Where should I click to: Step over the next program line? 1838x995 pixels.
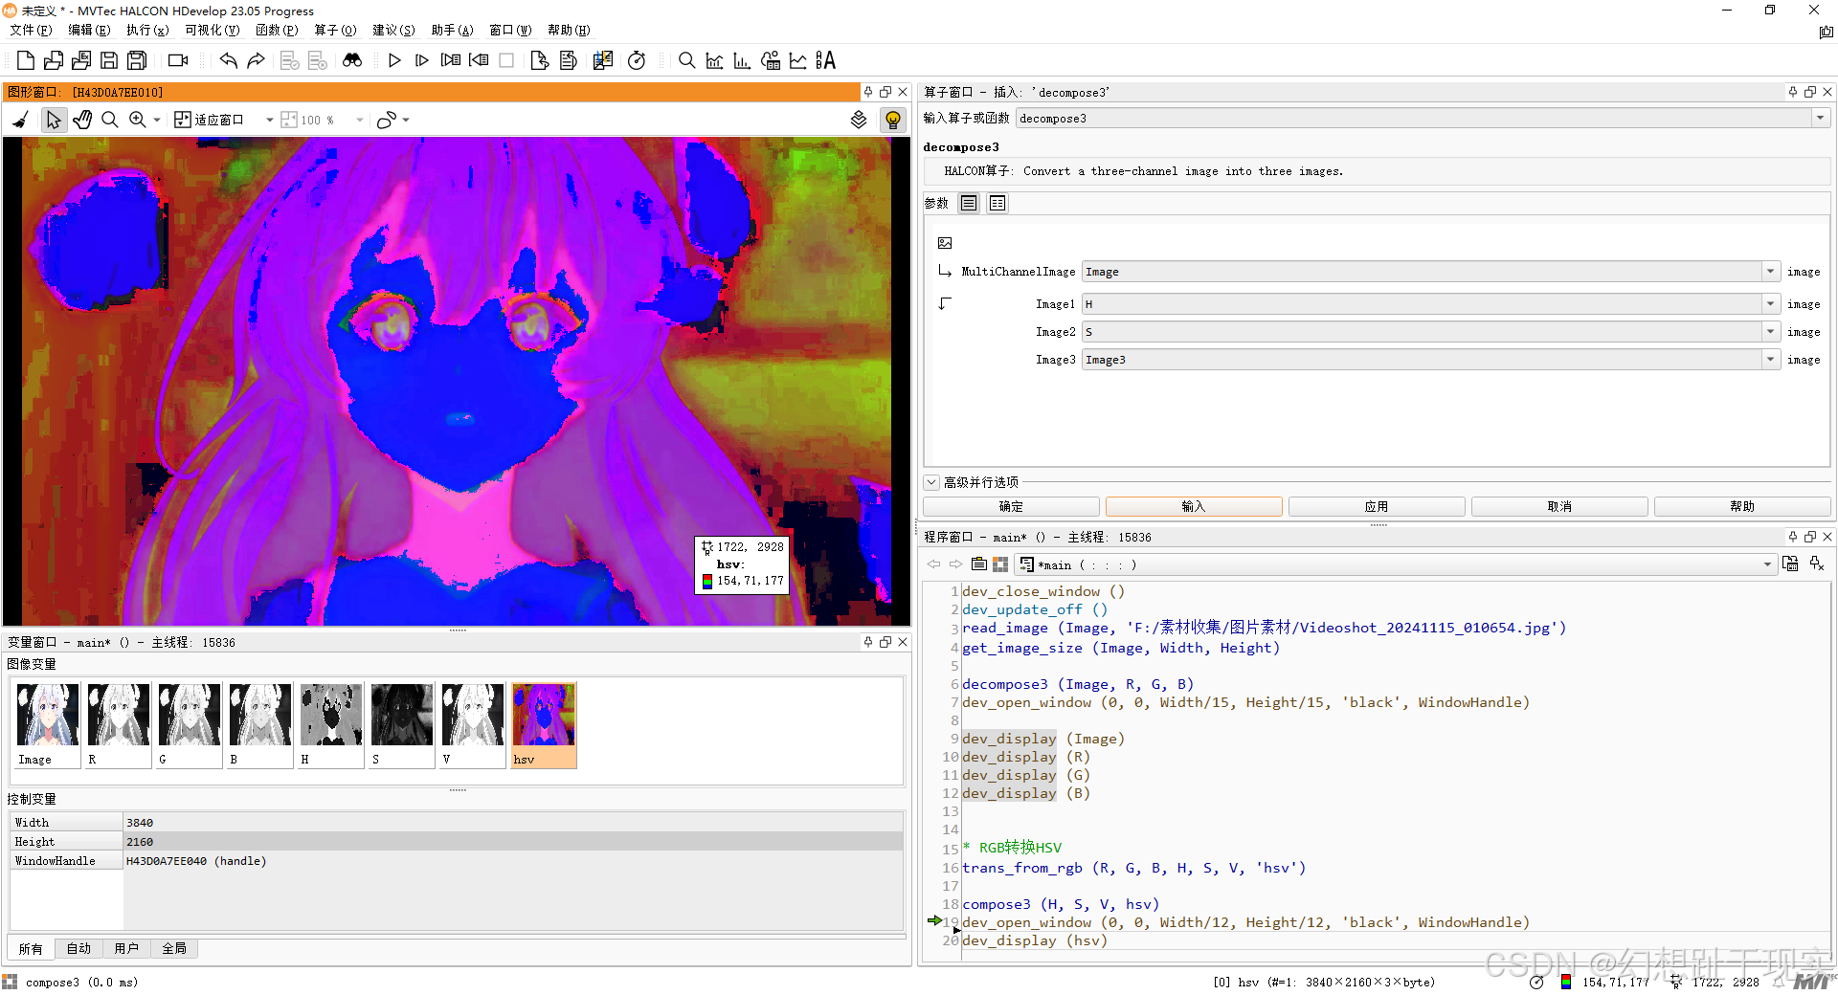422,60
